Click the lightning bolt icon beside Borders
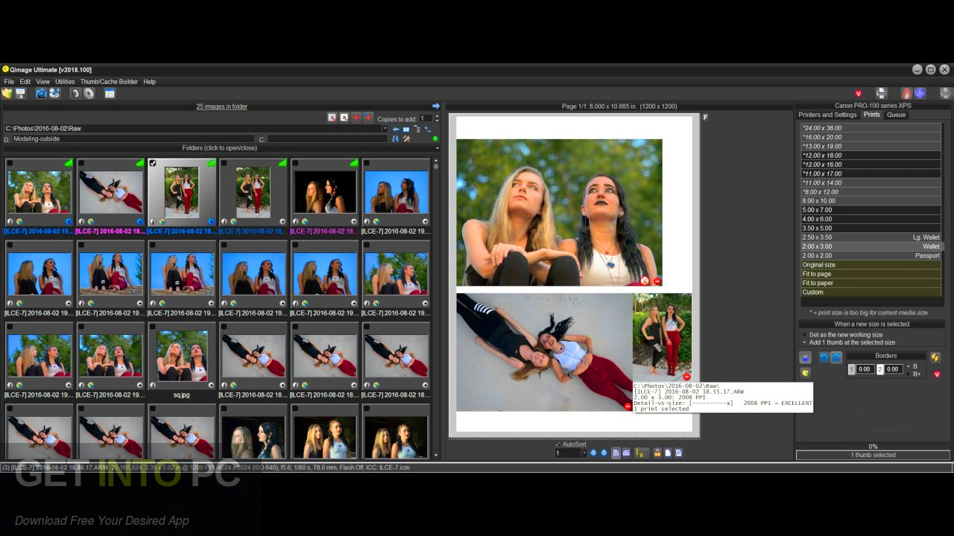Viewport: 954px width, 536px height. (x=935, y=357)
